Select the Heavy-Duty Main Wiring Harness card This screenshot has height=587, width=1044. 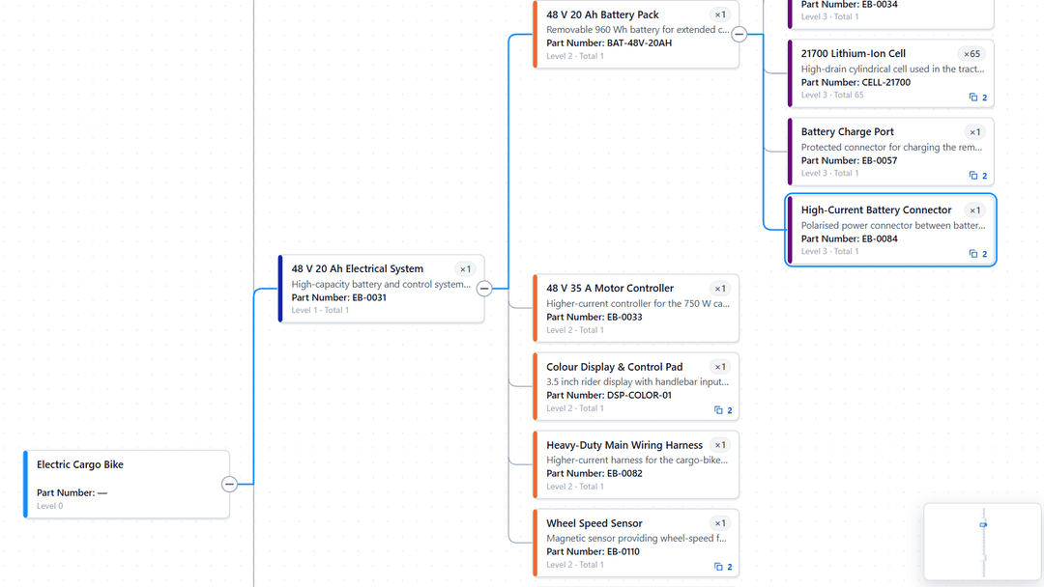point(636,464)
